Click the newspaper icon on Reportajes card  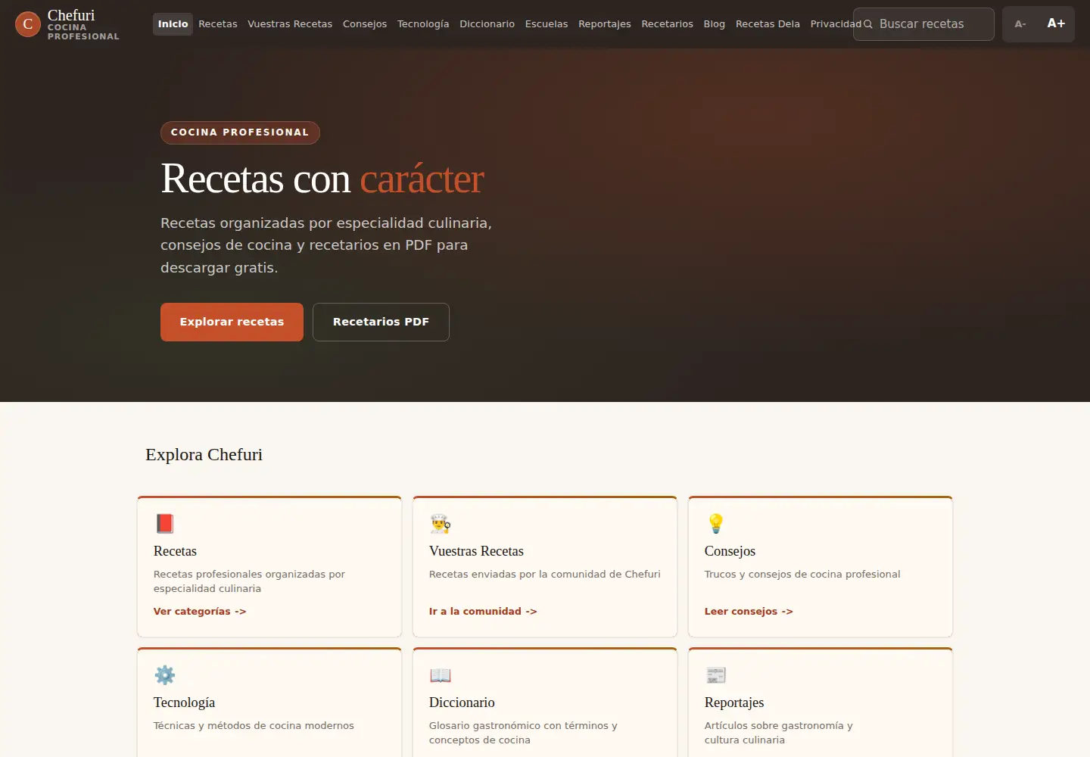click(715, 674)
